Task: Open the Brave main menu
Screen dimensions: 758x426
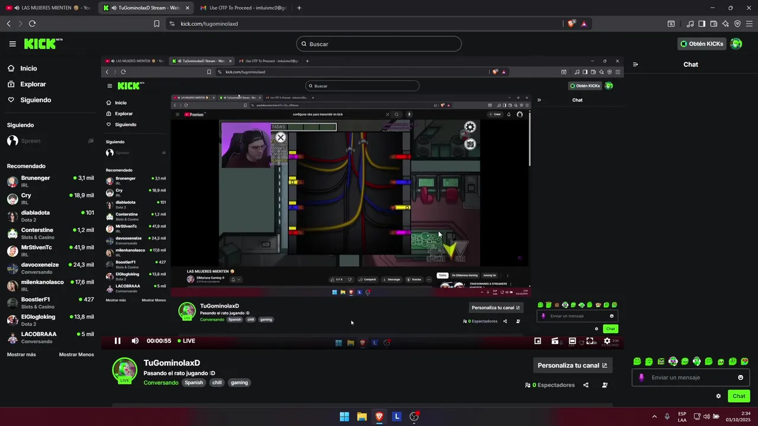Action: 749,24
